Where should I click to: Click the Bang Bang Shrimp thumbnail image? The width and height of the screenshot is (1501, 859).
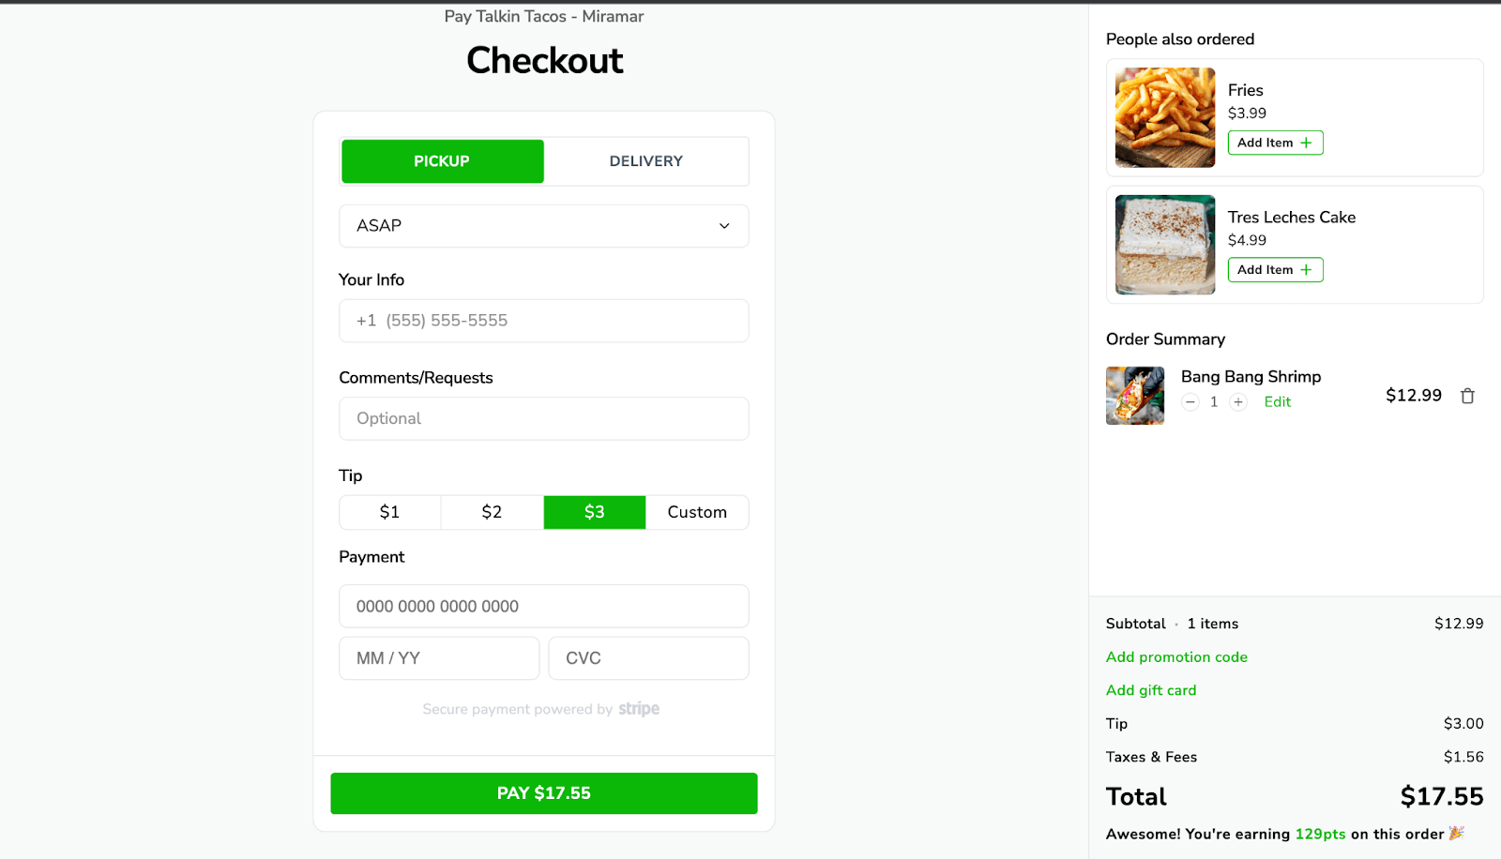coord(1135,396)
